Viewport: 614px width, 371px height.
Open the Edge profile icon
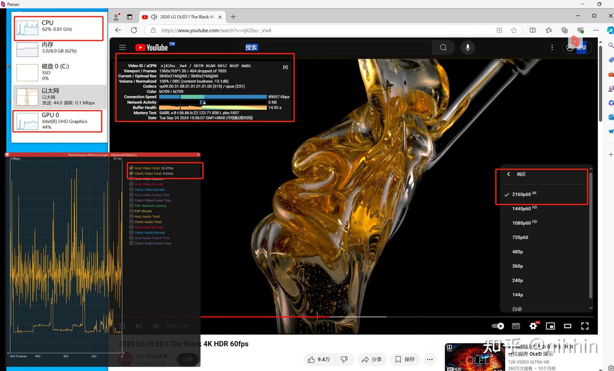(116, 17)
